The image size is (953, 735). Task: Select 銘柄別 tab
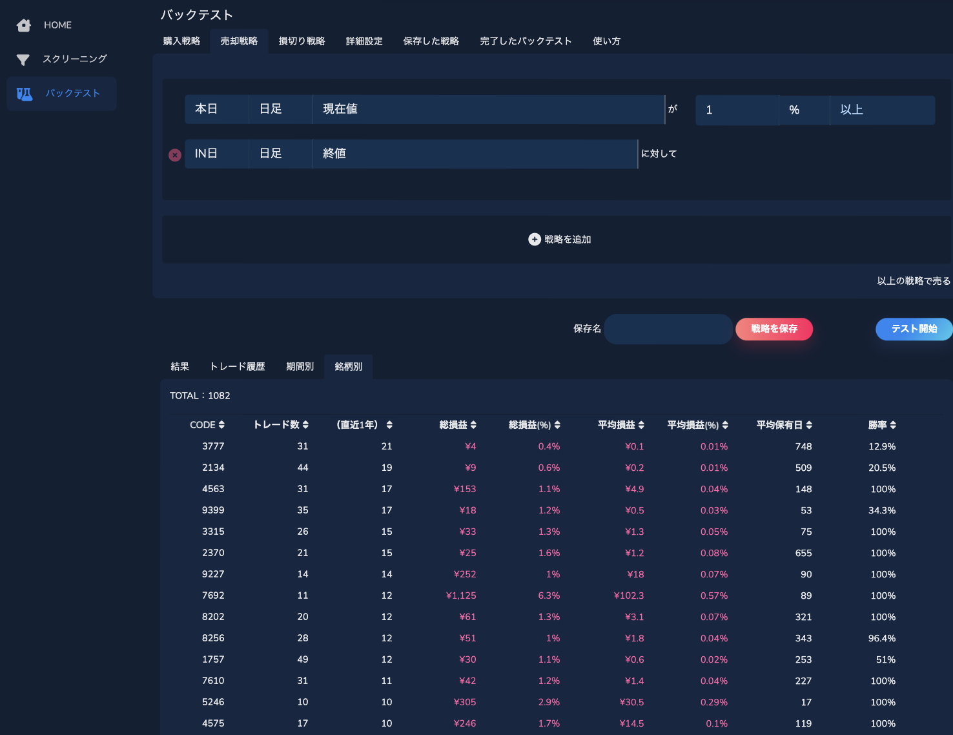pyautogui.click(x=348, y=367)
